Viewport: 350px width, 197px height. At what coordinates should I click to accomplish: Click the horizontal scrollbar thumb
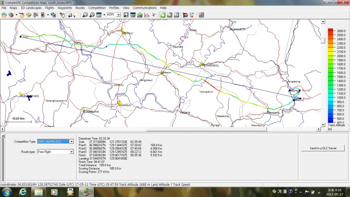(x=206, y=129)
